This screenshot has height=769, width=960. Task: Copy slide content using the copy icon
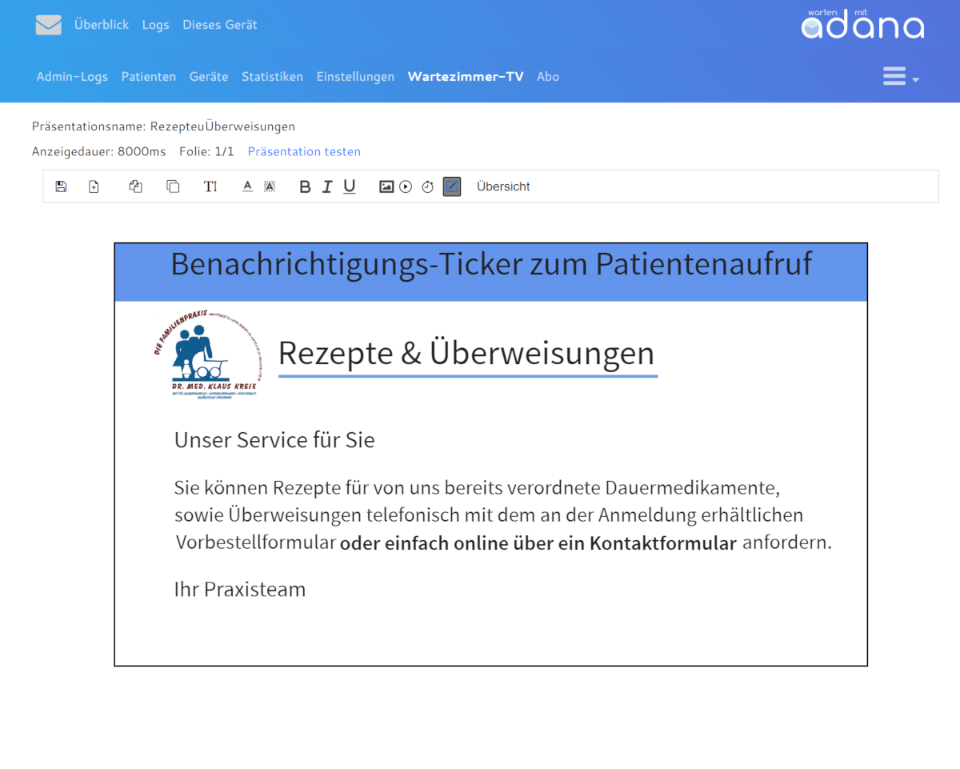pos(173,186)
